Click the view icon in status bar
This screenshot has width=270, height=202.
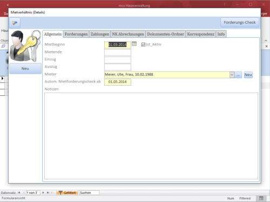[261, 198]
